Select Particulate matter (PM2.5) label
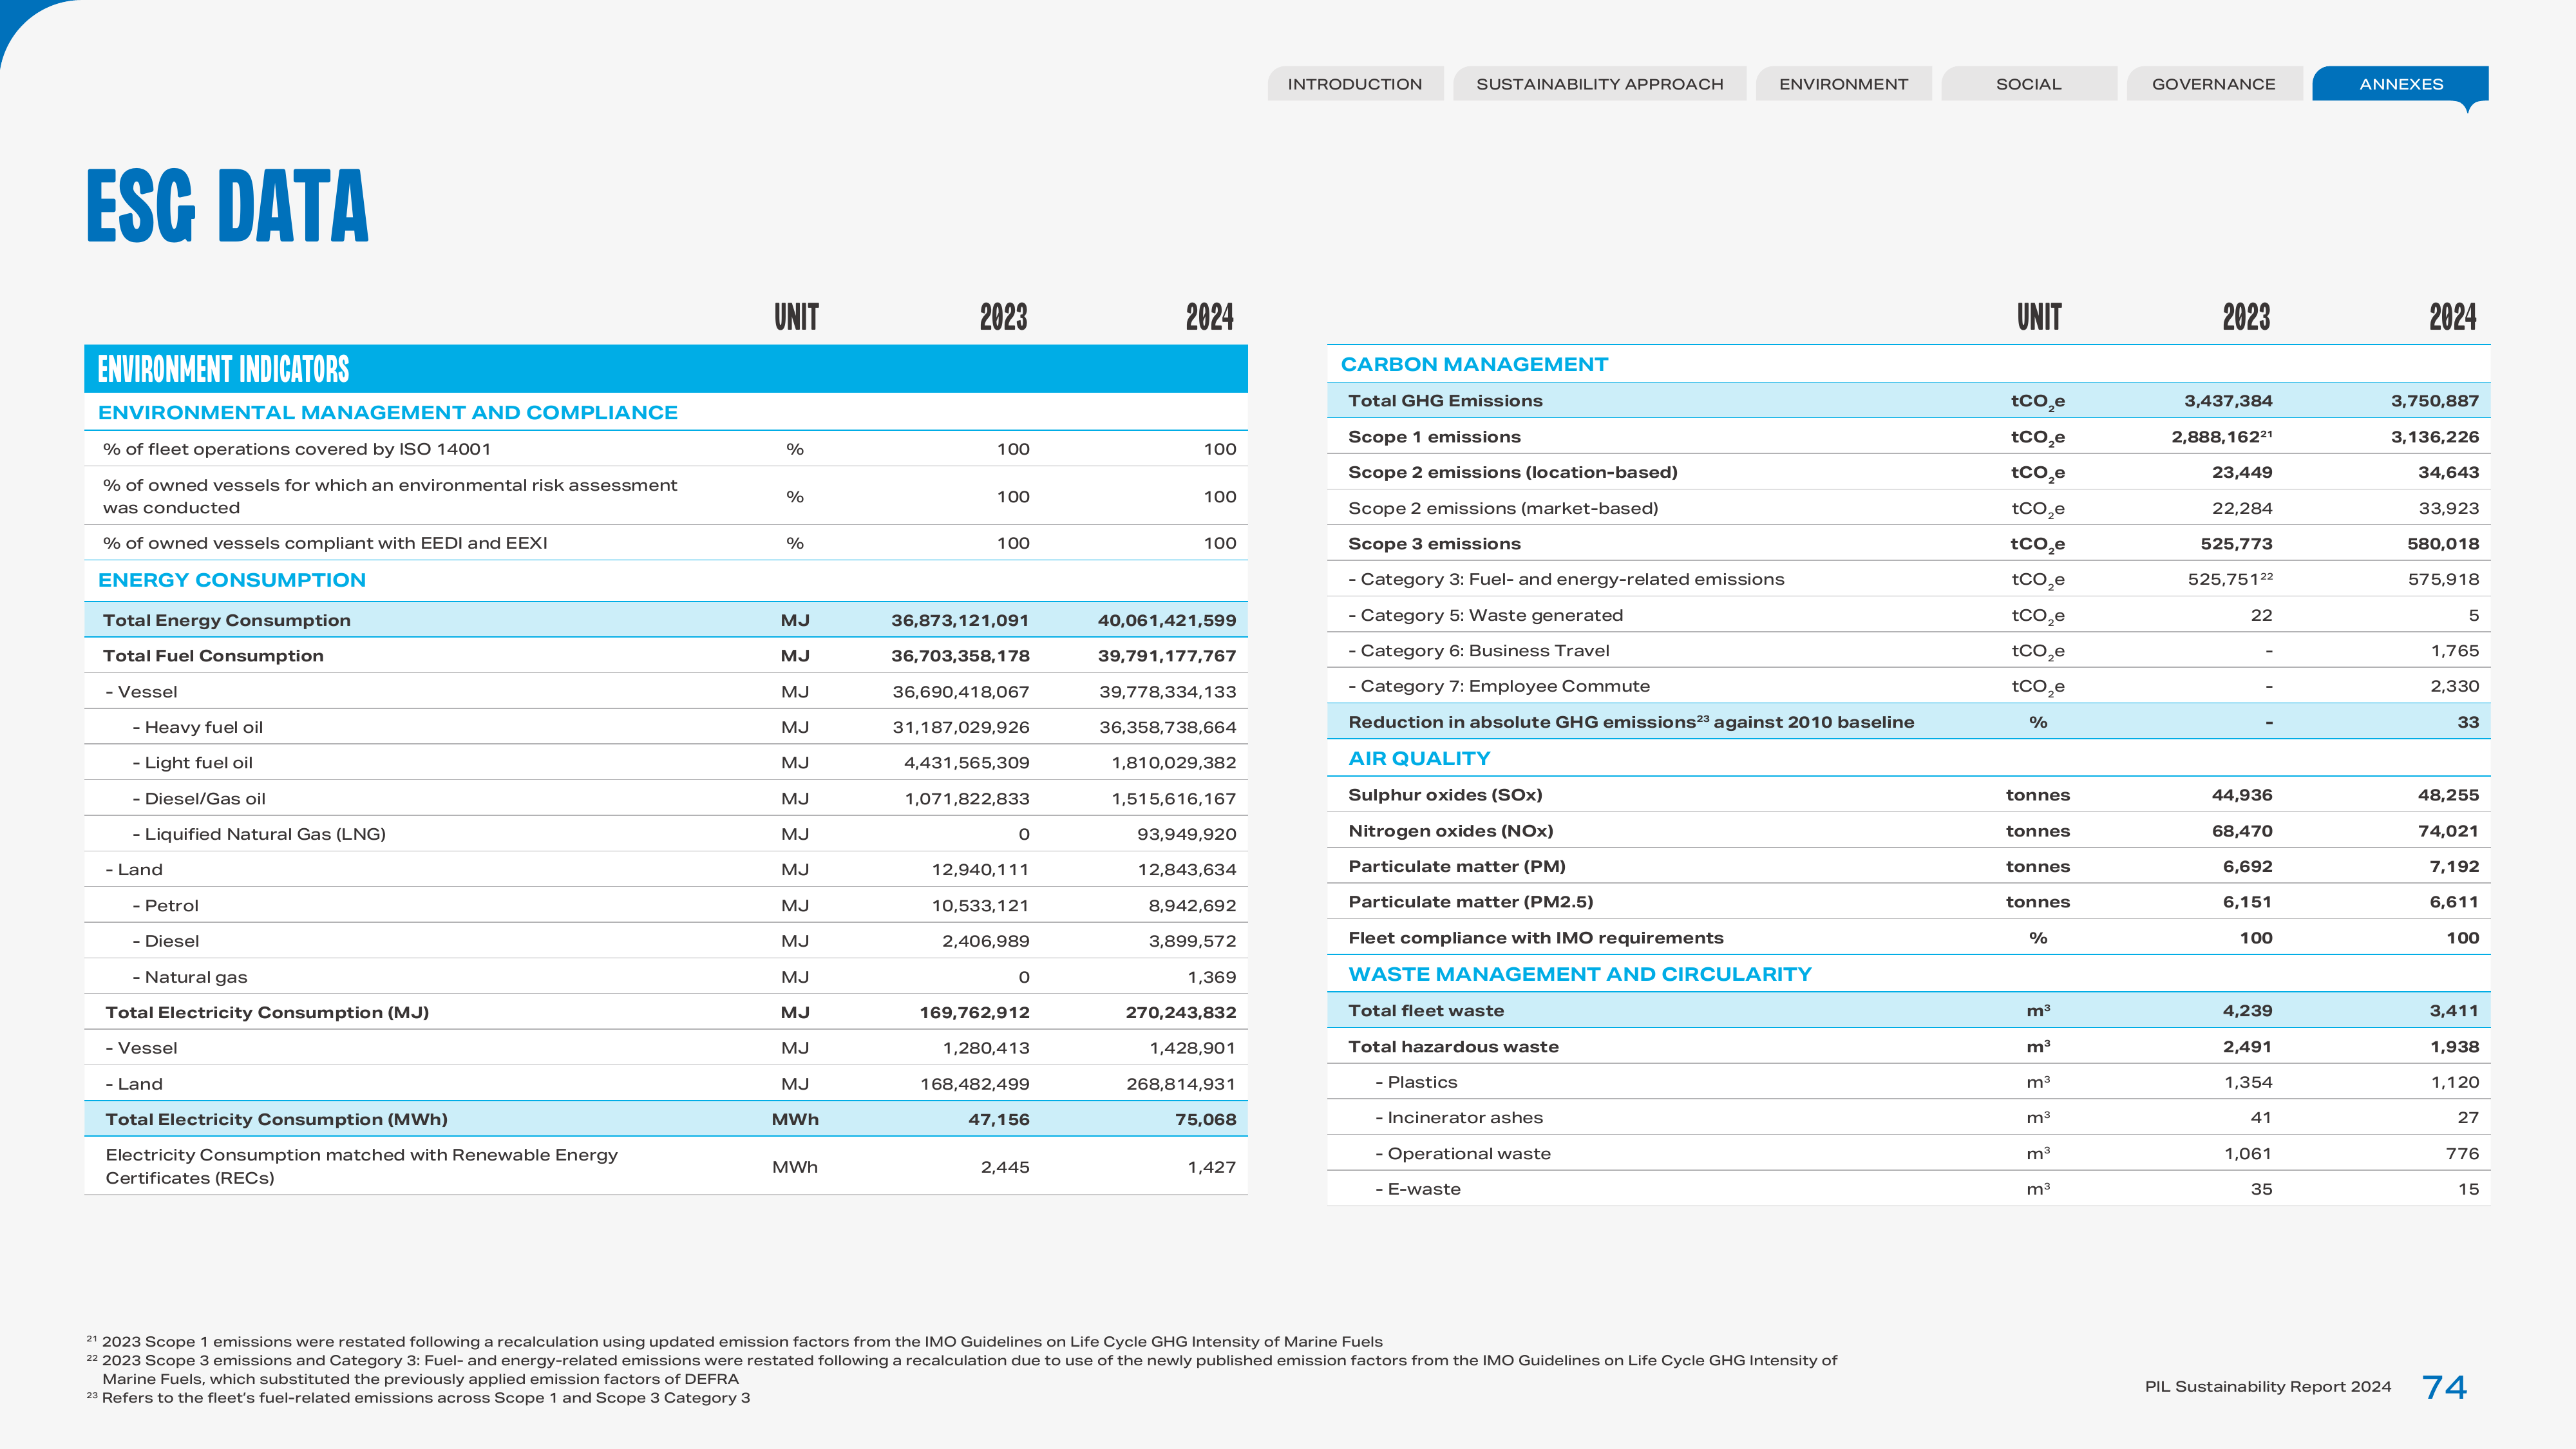This screenshot has width=2576, height=1449. 1470,902
